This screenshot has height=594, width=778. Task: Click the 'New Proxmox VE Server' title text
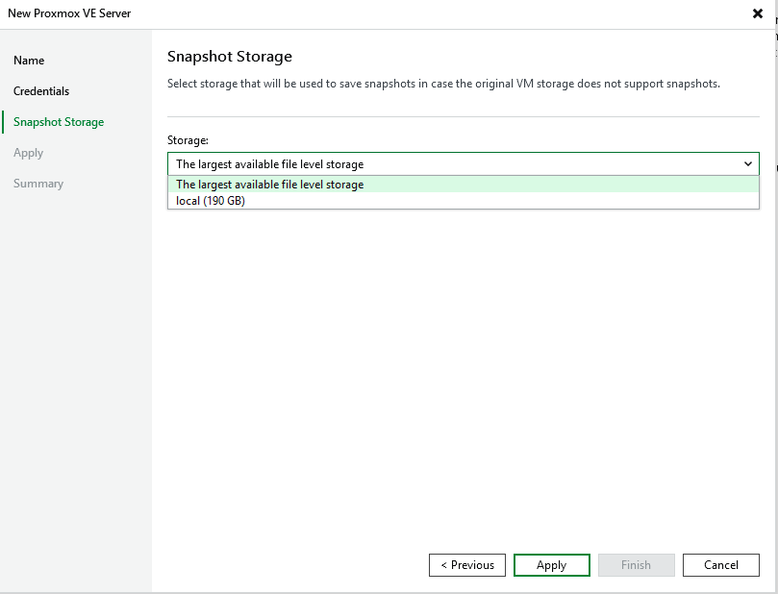coord(69,13)
